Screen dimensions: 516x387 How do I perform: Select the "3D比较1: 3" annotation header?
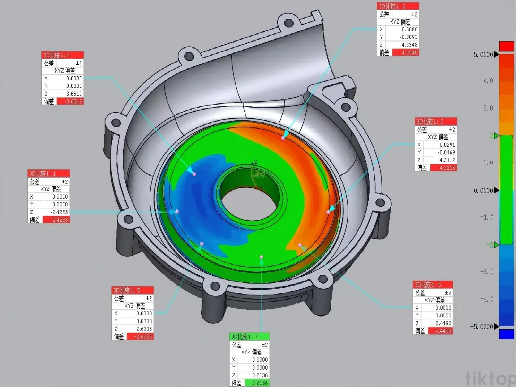[x=397, y=6]
